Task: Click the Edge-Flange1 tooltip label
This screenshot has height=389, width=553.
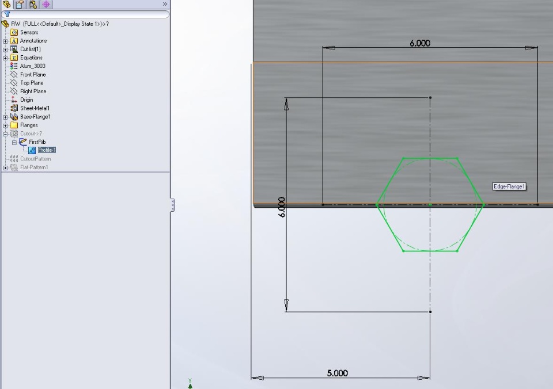Action: [x=509, y=187]
